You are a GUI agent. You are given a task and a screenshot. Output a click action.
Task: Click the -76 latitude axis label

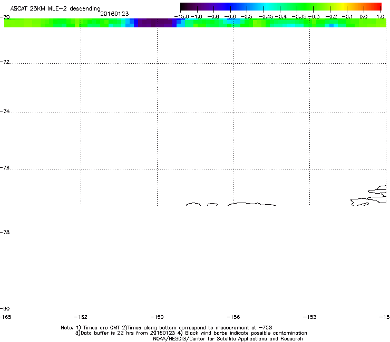(x=5, y=168)
